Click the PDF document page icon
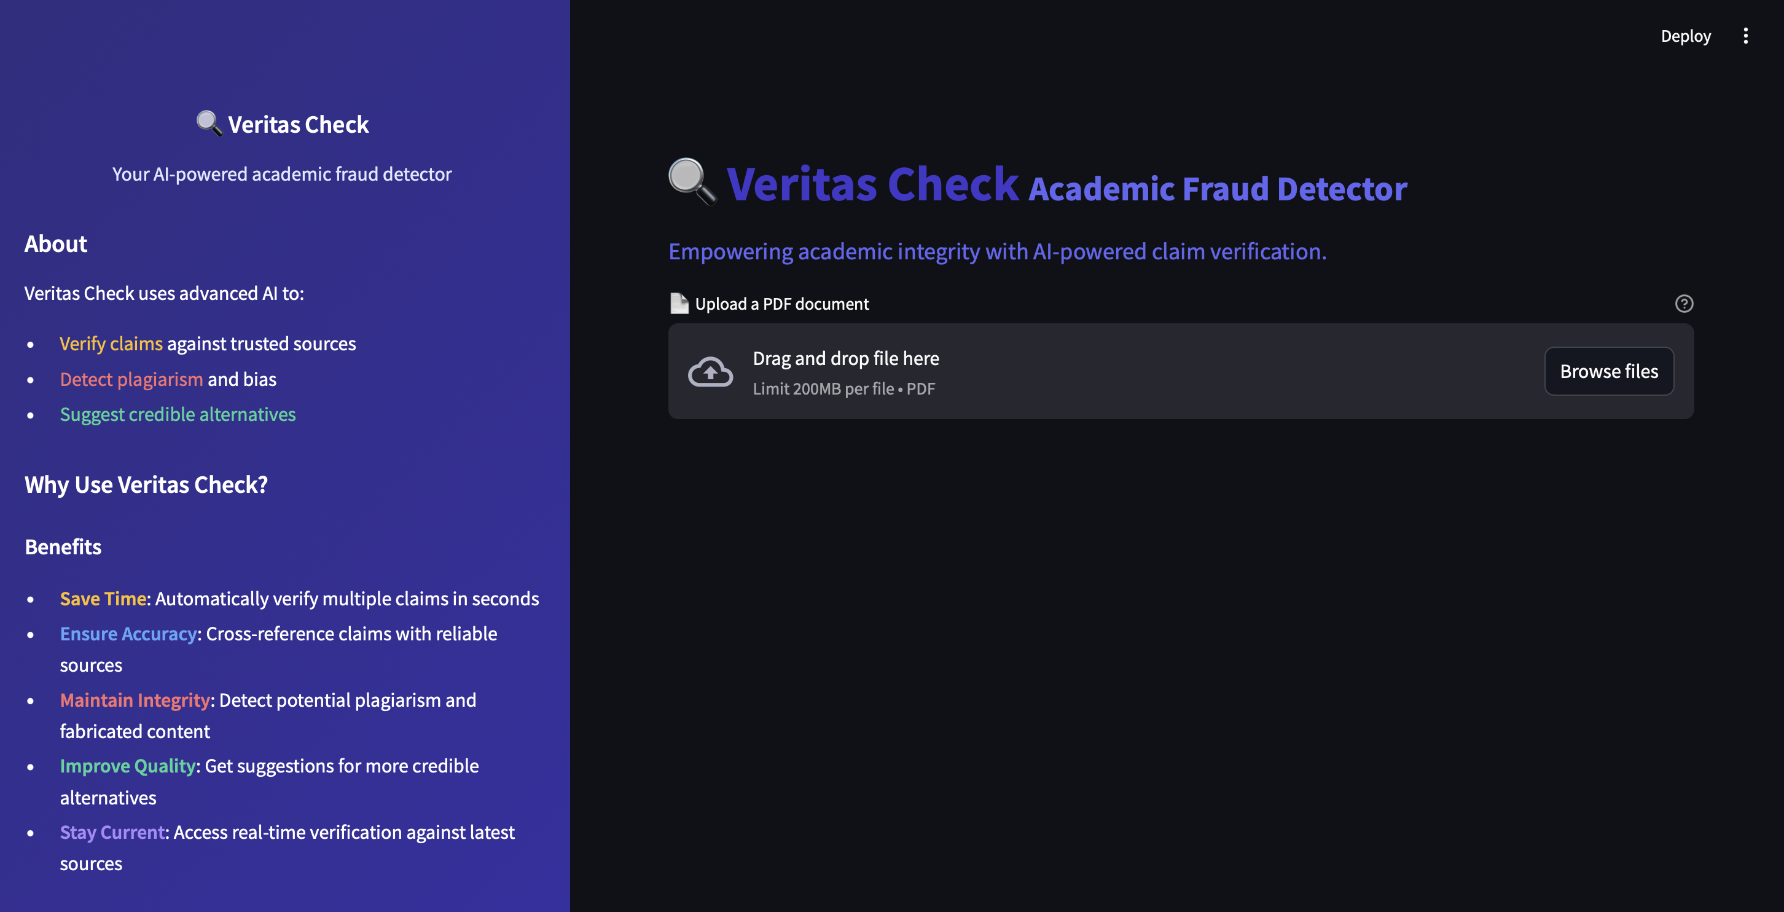Screen dimensions: 1784x912 click(679, 304)
